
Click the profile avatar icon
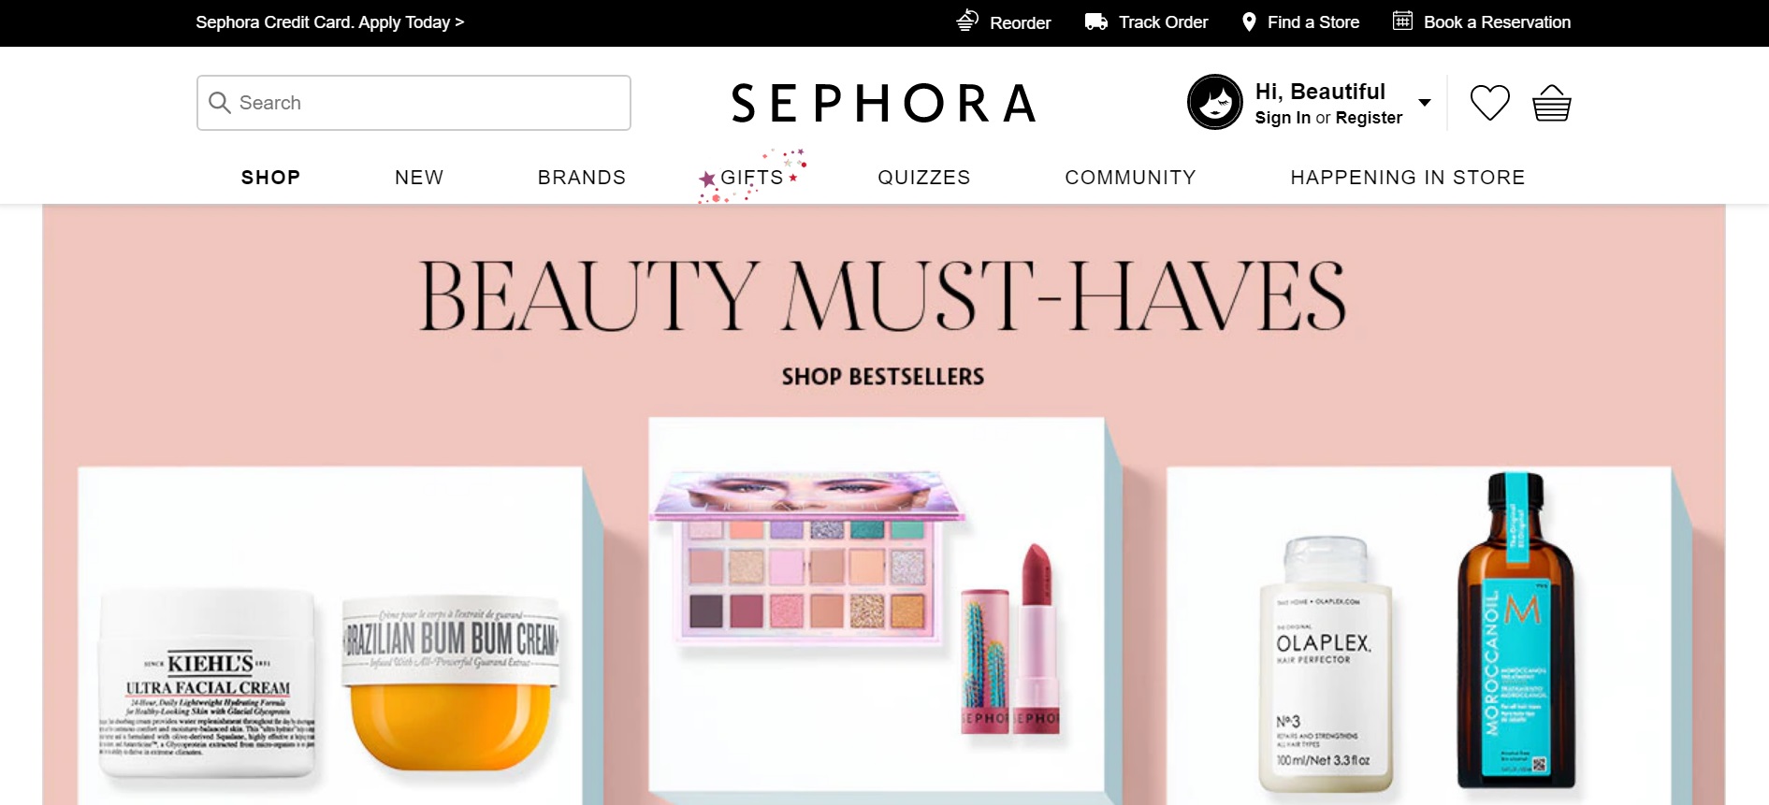point(1215,102)
